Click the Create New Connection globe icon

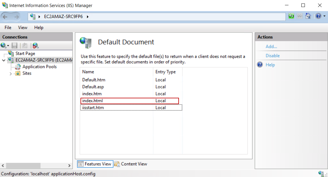(3, 45)
